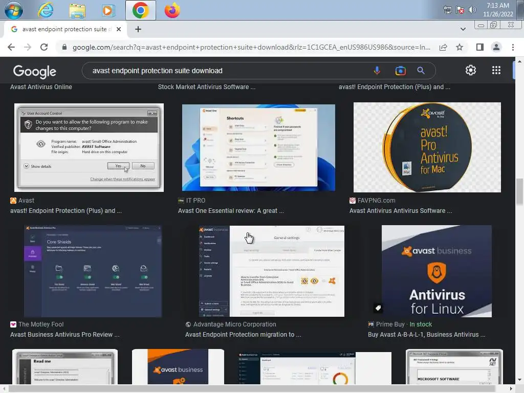Open File Explorer from taskbar
Viewport: 524px width, 393px height.
point(77,10)
